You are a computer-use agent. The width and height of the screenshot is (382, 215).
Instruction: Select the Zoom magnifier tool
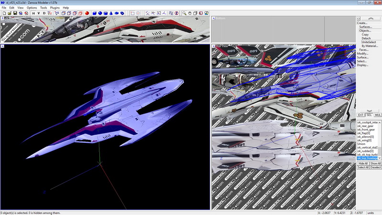pos(184,13)
